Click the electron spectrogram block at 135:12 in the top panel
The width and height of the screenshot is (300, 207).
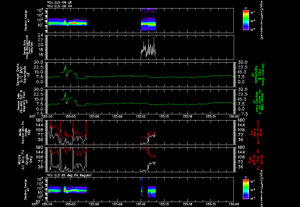click(x=148, y=20)
